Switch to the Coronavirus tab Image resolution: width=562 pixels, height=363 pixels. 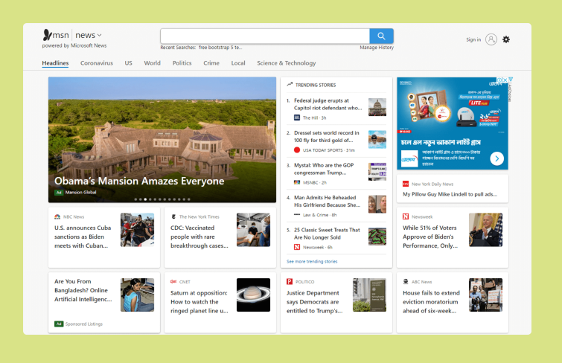click(97, 63)
